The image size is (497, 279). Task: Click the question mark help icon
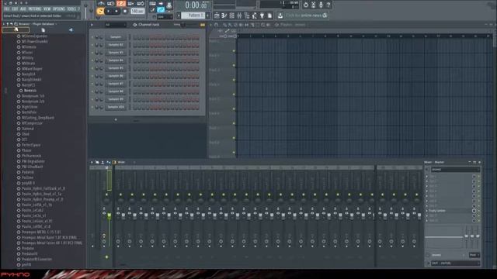328,5
